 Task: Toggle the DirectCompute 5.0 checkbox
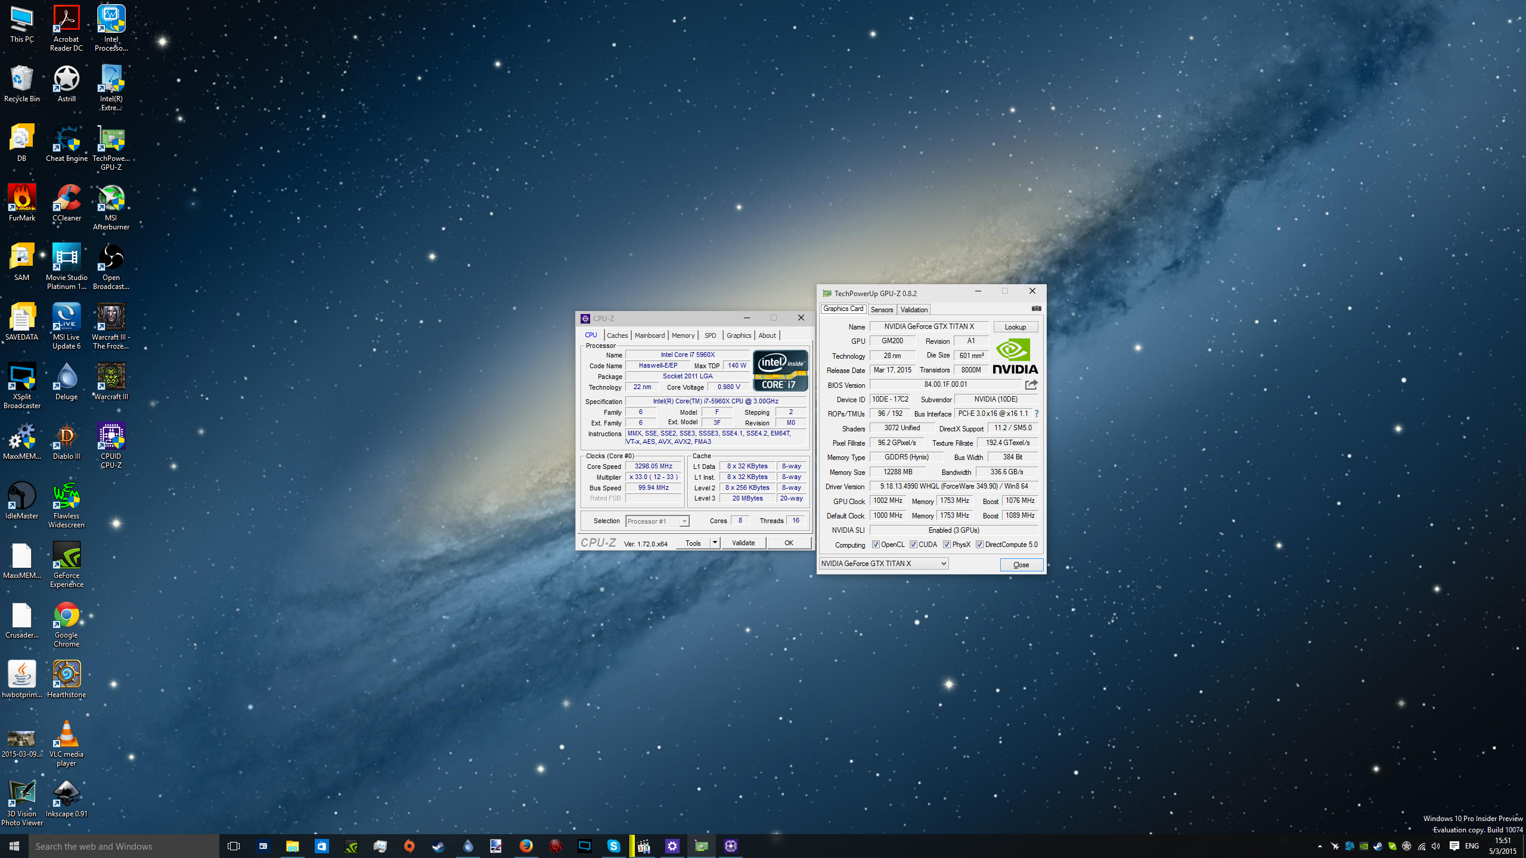tap(979, 545)
